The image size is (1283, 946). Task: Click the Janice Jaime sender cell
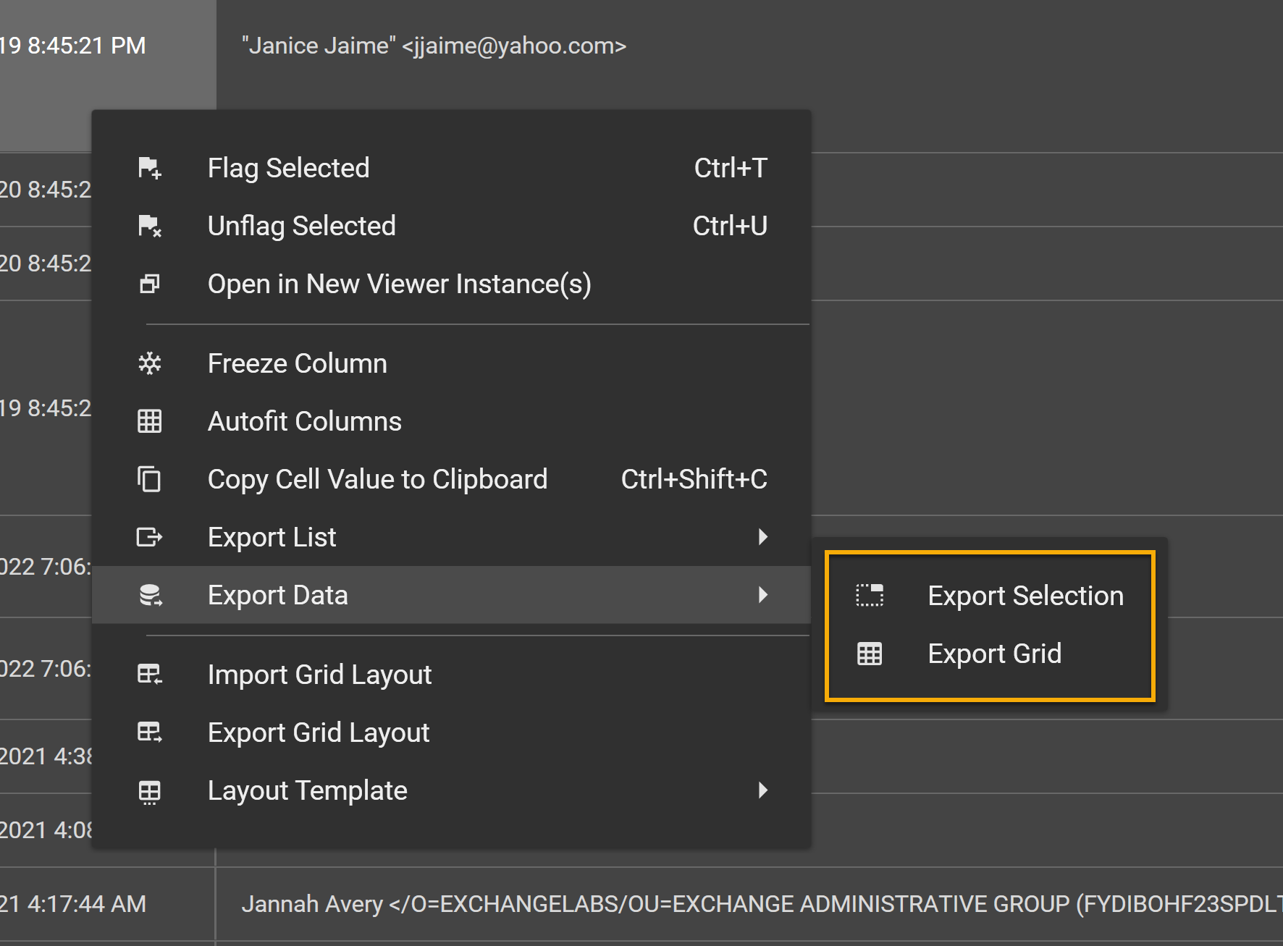point(434,46)
